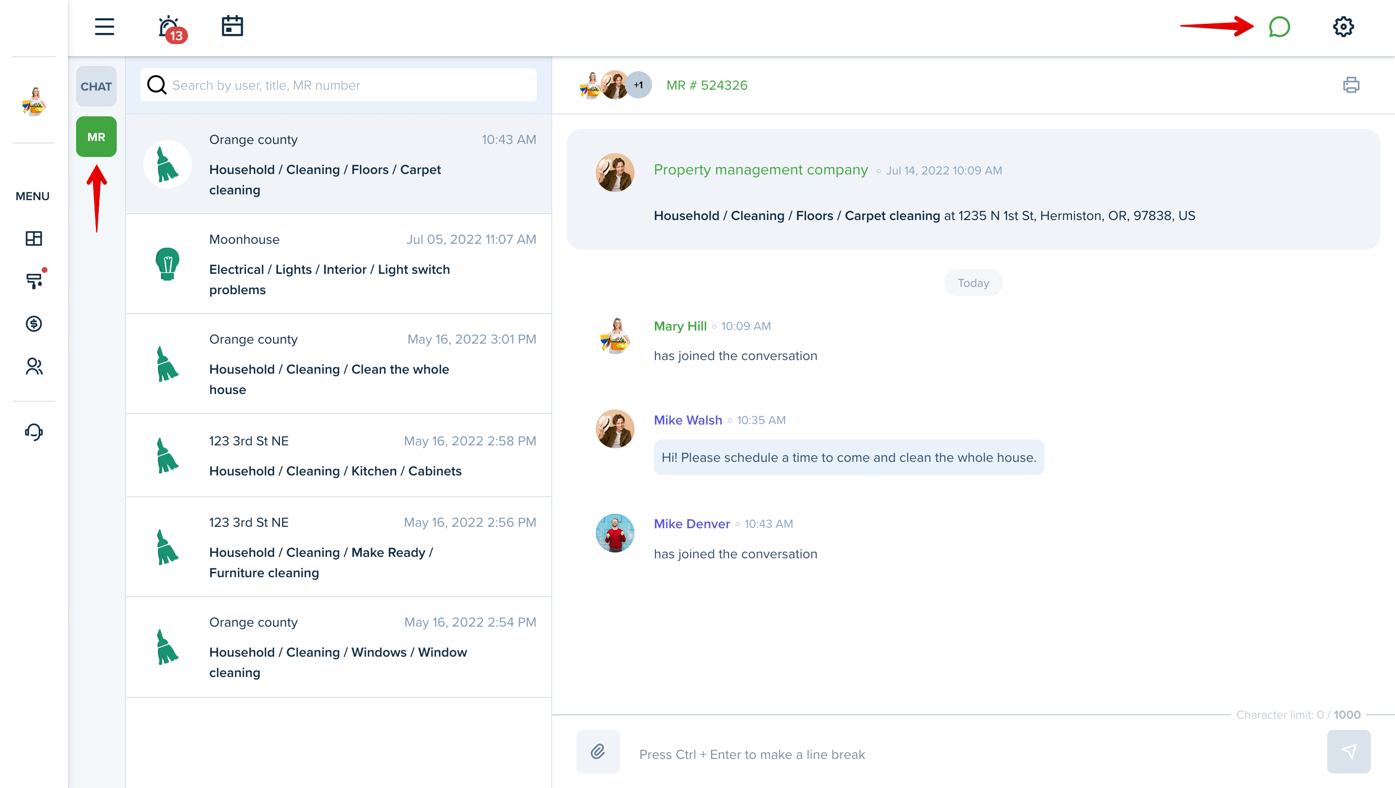The width and height of the screenshot is (1395, 788).
Task: Select Moonhouse Light switch problems conversation
Action: 339,264
